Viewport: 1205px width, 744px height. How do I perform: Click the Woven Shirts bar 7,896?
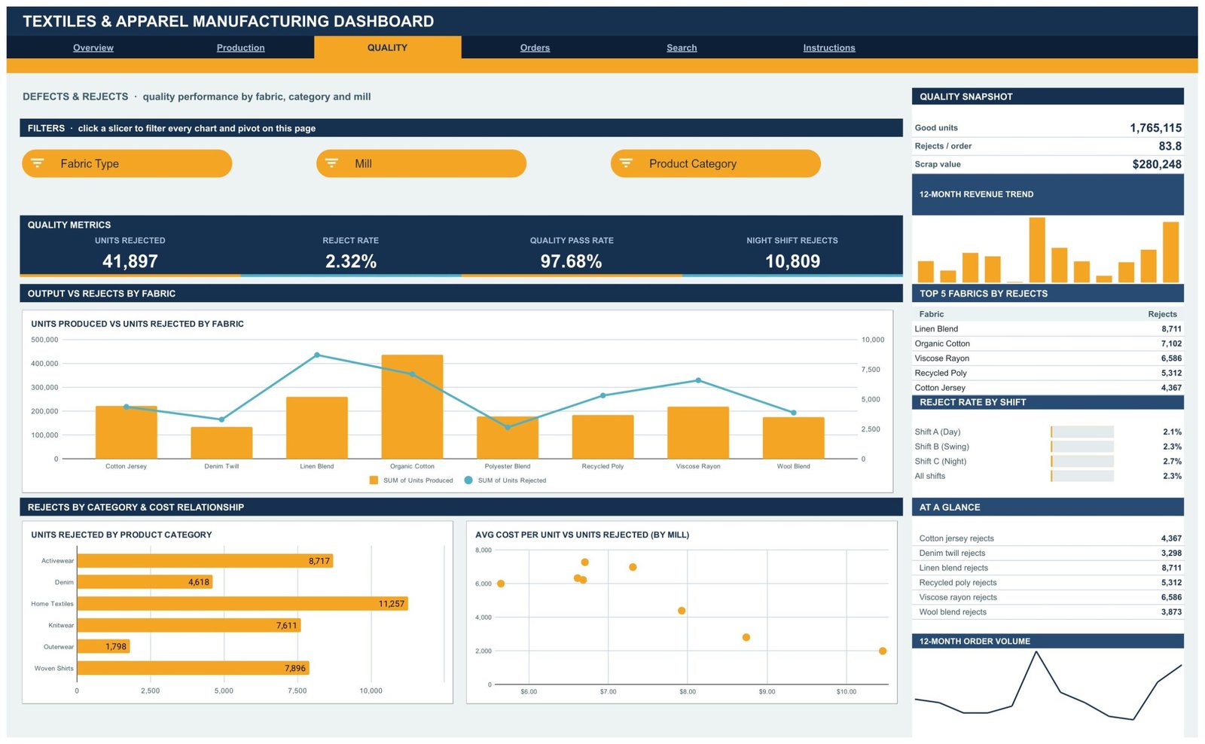pyautogui.click(x=193, y=668)
